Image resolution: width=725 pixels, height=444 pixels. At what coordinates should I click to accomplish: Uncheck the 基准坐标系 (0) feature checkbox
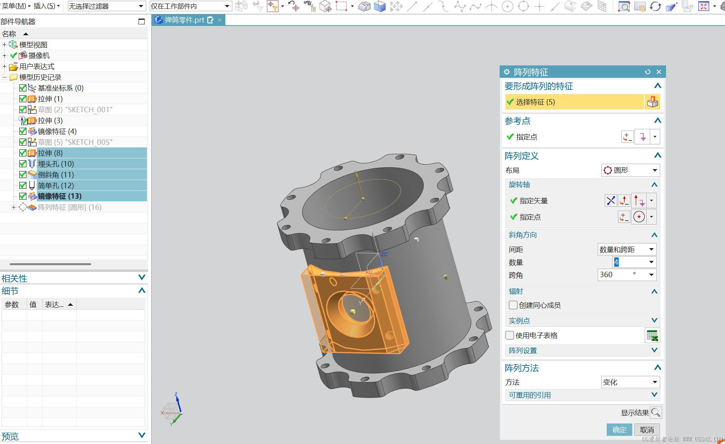click(x=23, y=88)
